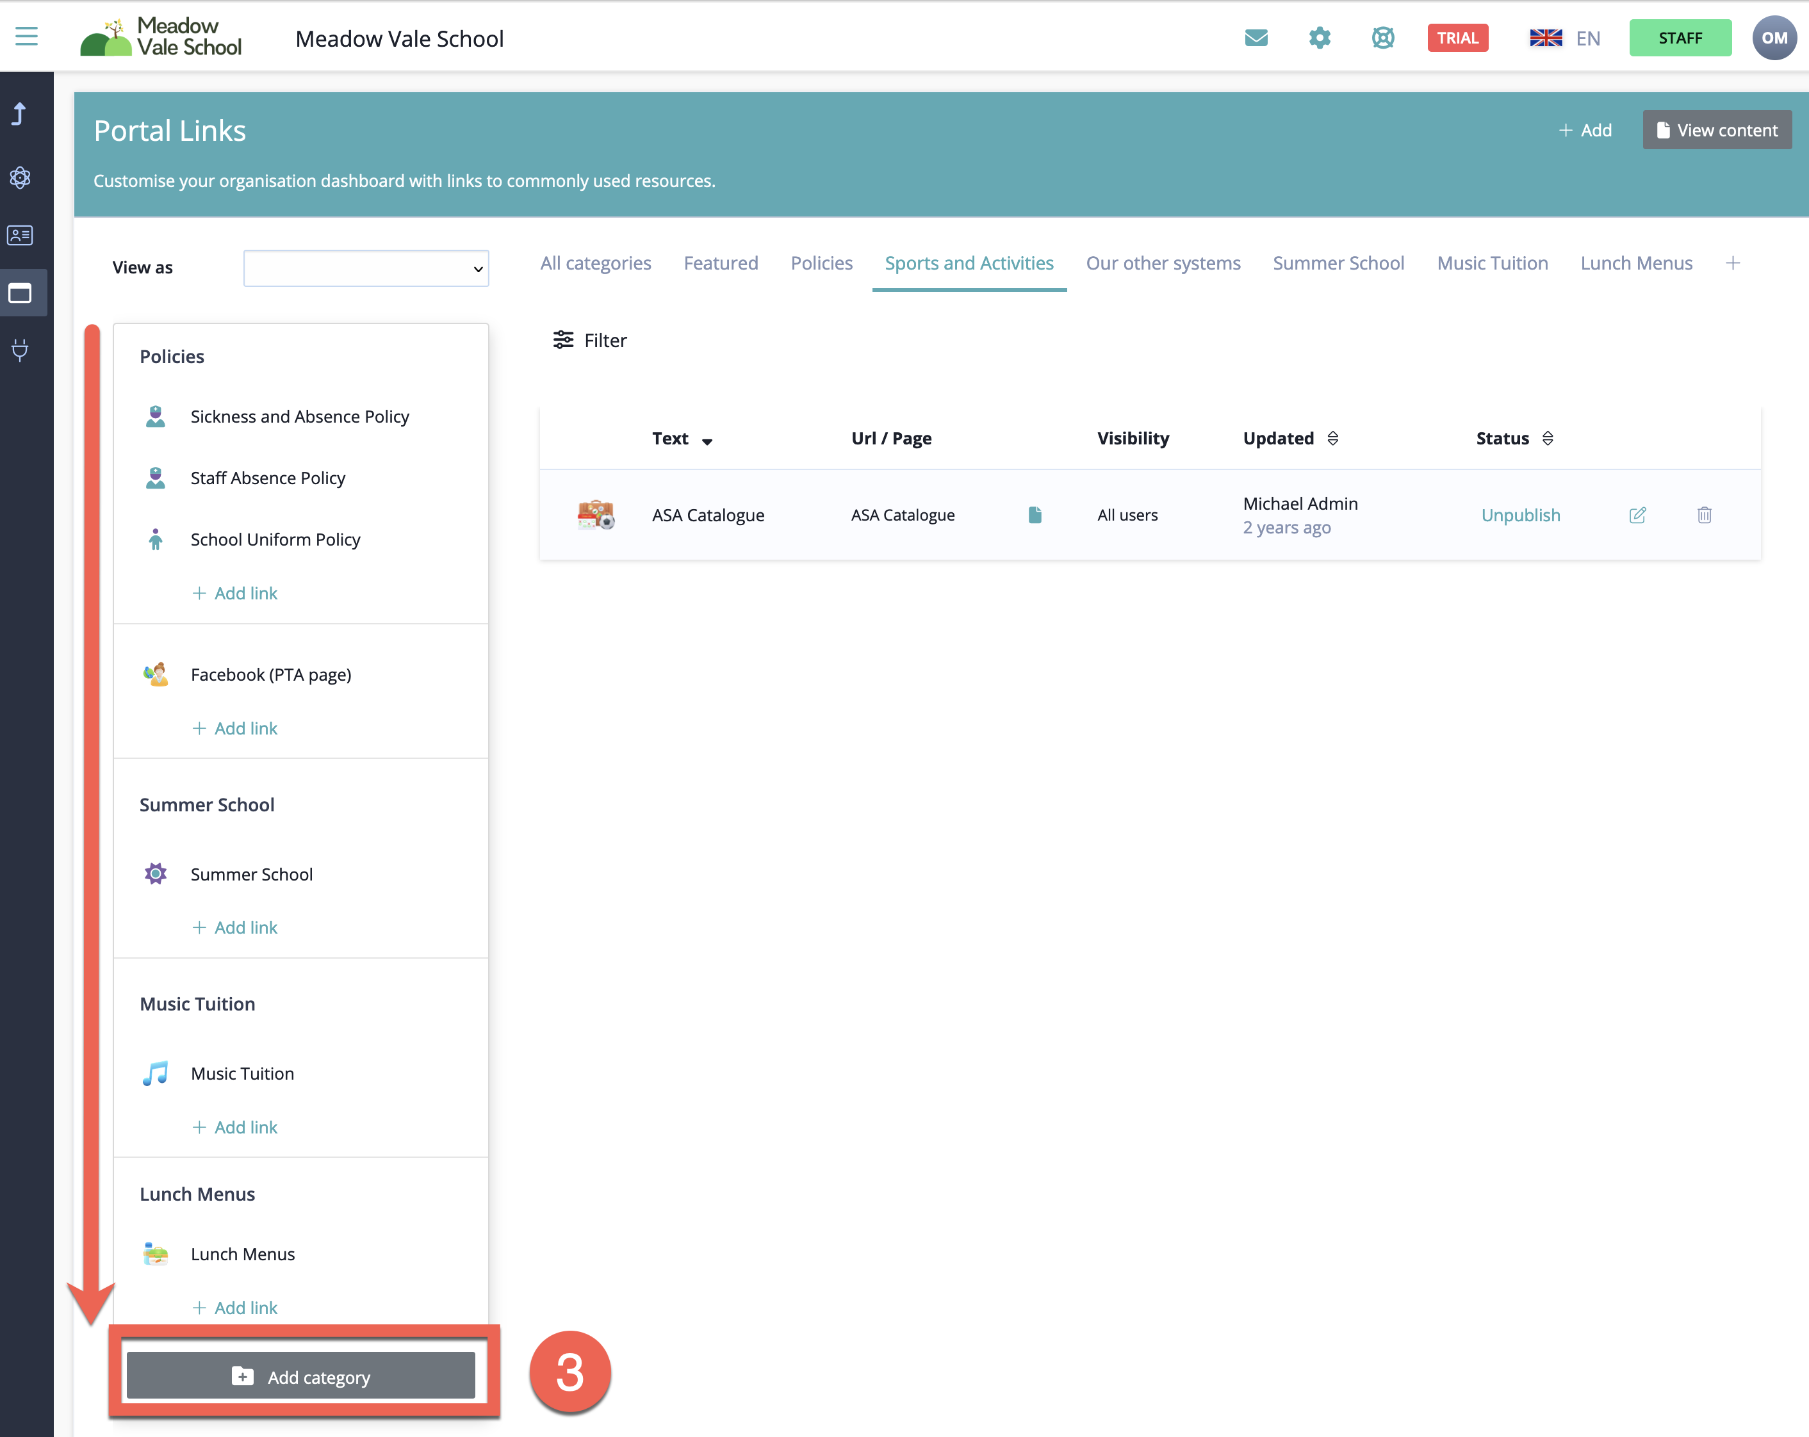Open the sidebar plug integrations icon
The width and height of the screenshot is (1809, 1437).
[x=20, y=350]
